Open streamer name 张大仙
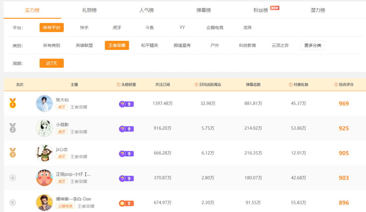Viewport: 366px width, 212px height. (x=62, y=100)
